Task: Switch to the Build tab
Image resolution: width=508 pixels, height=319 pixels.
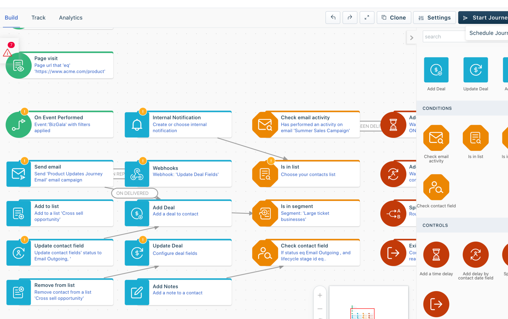Action: [11, 18]
